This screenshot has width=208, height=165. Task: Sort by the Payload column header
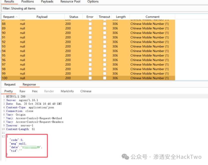(42, 17)
